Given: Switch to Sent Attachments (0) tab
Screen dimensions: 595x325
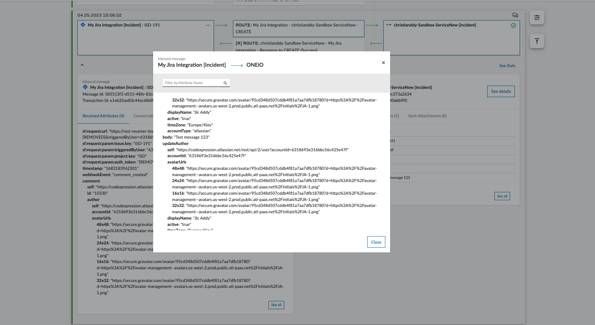Looking at the screenshot, I should (x=427, y=116).
